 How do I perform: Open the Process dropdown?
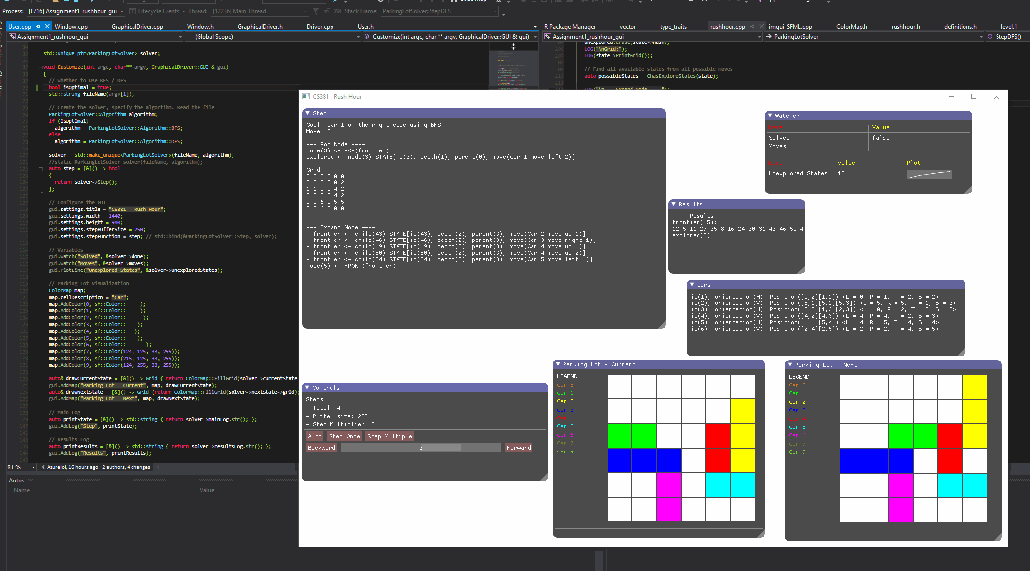point(122,11)
